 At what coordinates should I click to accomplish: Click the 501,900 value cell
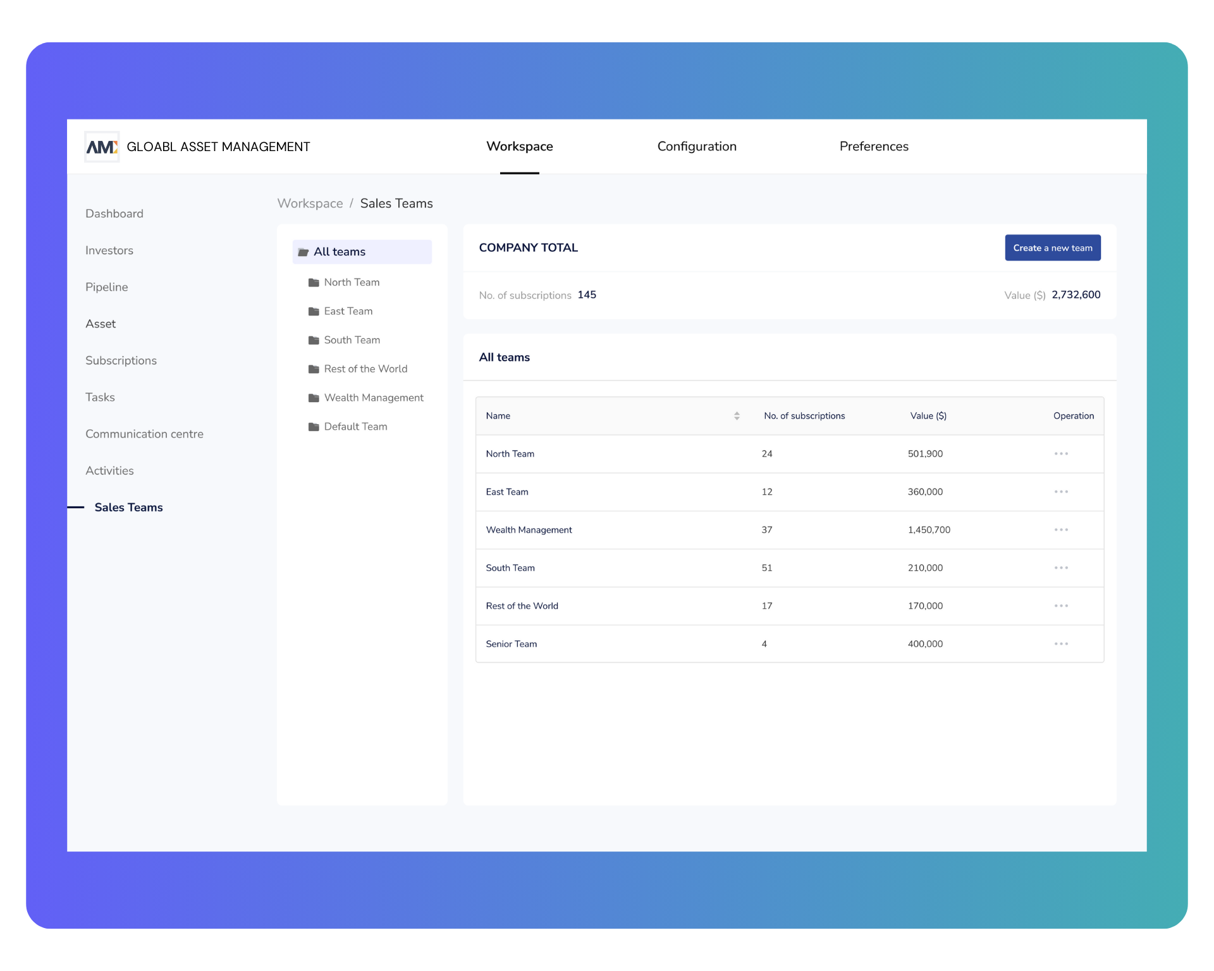click(925, 454)
